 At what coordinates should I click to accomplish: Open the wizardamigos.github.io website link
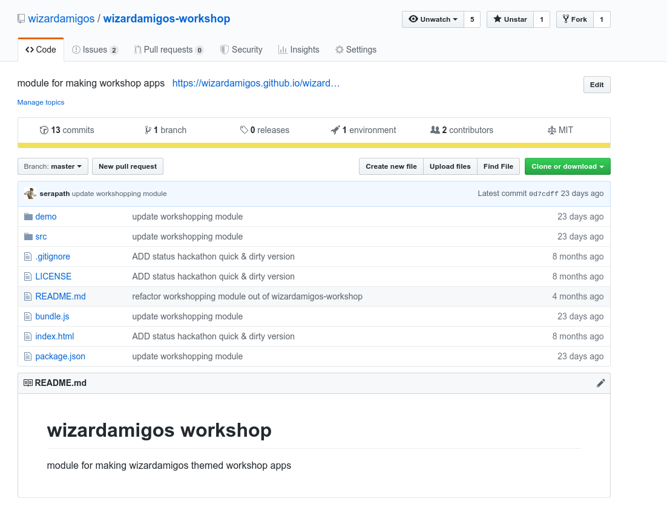click(256, 83)
